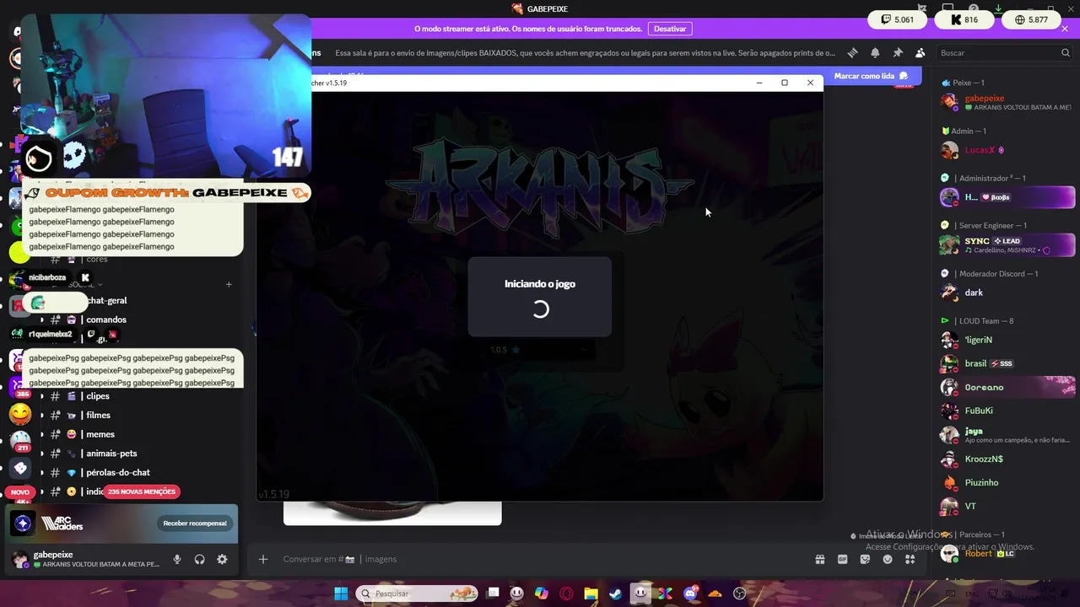Select member KroozzN$ in the member list

point(1007,459)
